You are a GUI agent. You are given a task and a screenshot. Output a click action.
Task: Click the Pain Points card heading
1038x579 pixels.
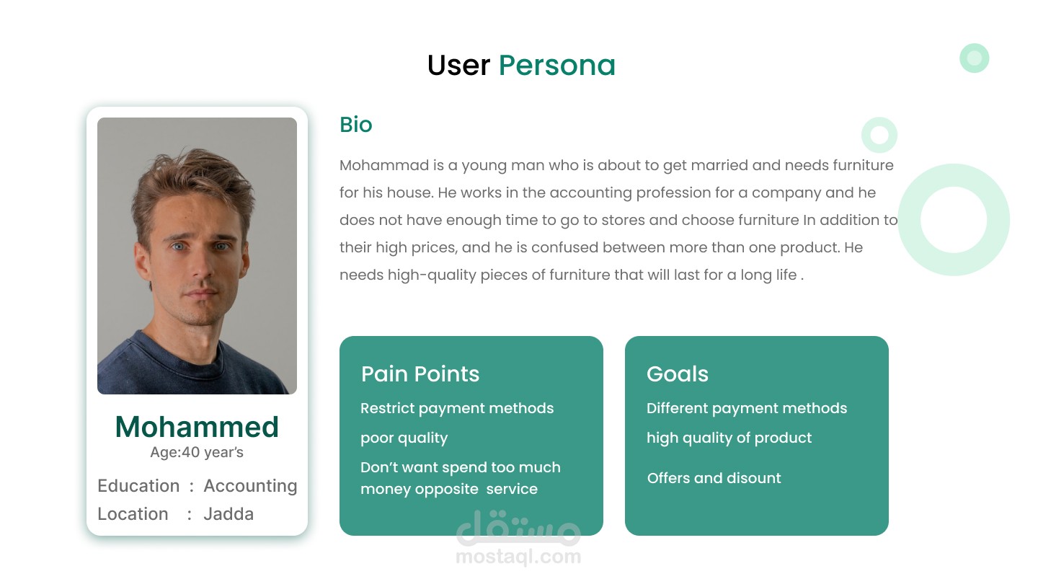(420, 374)
